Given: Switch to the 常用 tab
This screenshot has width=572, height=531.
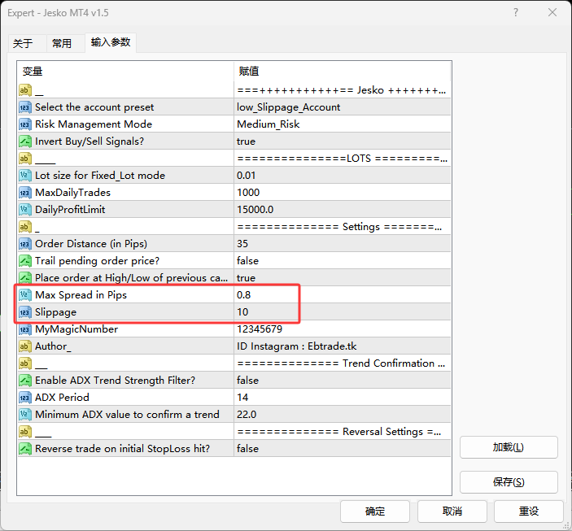Looking at the screenshot, I should (62, 44).
